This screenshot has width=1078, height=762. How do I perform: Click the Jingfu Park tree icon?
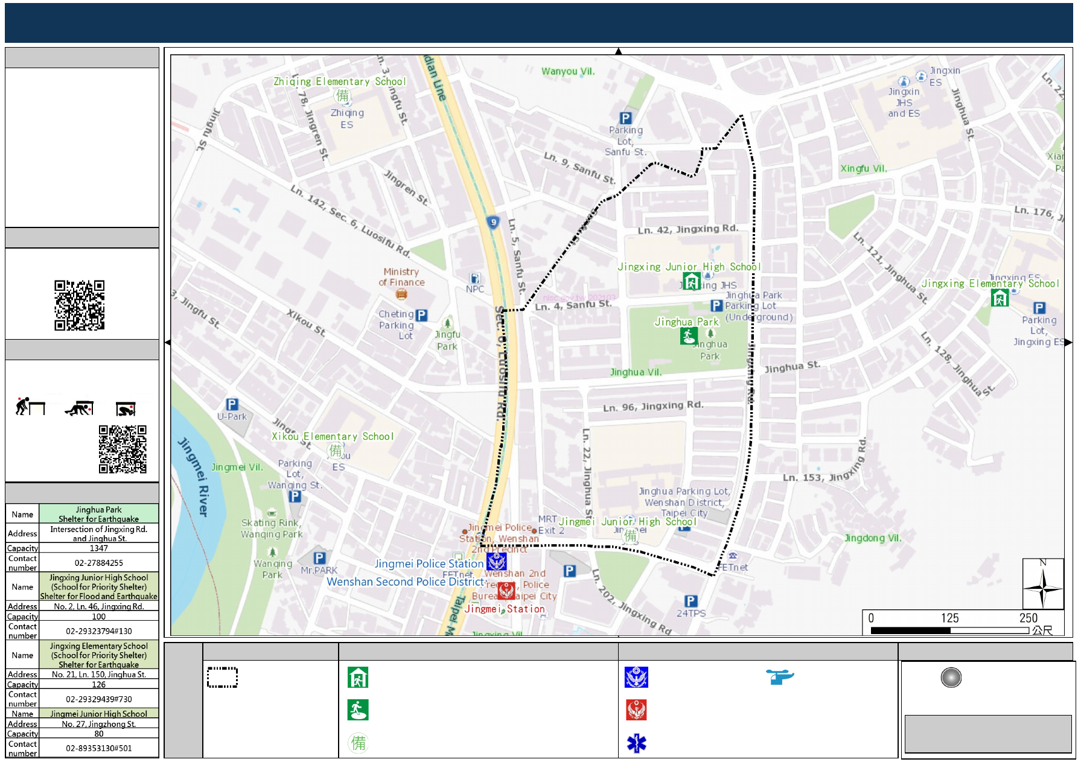pyautogui.click(x=447, y=323)
